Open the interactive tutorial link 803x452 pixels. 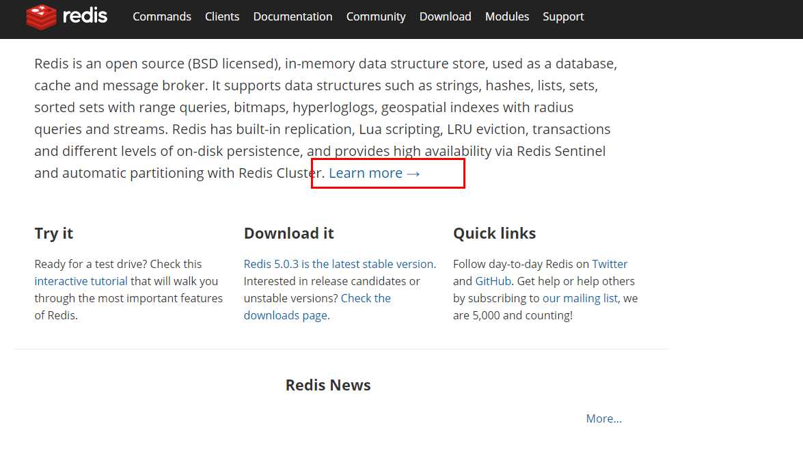[x=81, y=281]
